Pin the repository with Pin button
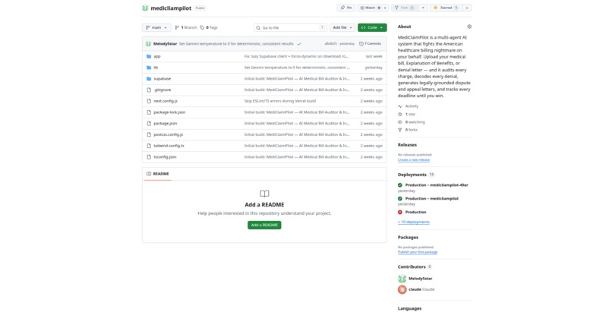The width and height of the screenshot is (612, 312). tap(345, 8)
